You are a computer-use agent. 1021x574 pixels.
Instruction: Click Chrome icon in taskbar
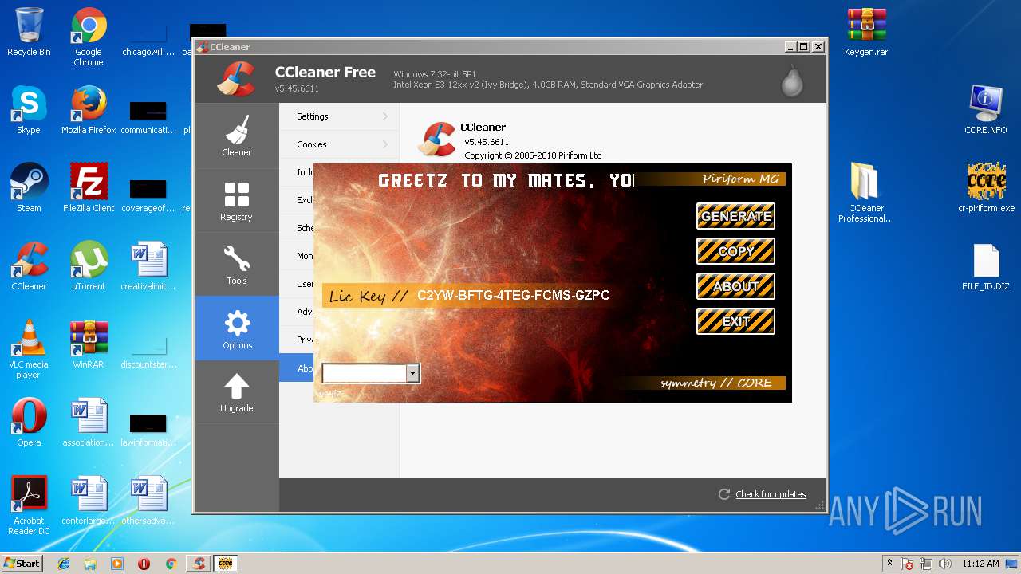171,563
